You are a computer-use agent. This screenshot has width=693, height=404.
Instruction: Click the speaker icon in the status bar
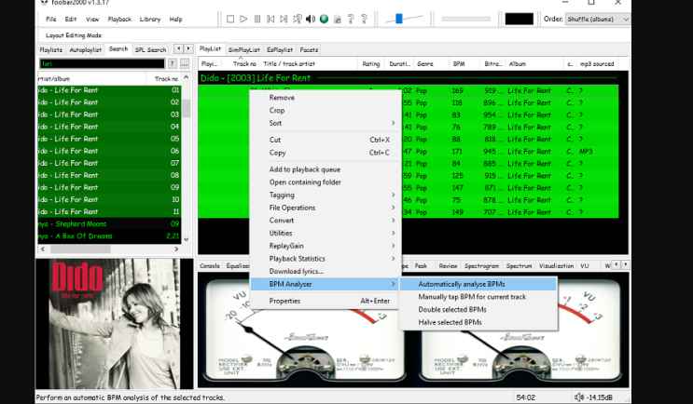pos(579,397)
